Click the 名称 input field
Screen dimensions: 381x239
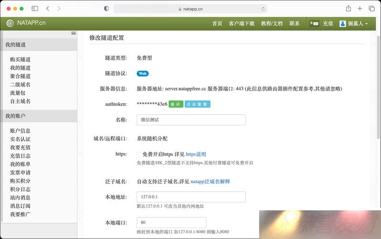pyautogui.click(x=191, y=120)
